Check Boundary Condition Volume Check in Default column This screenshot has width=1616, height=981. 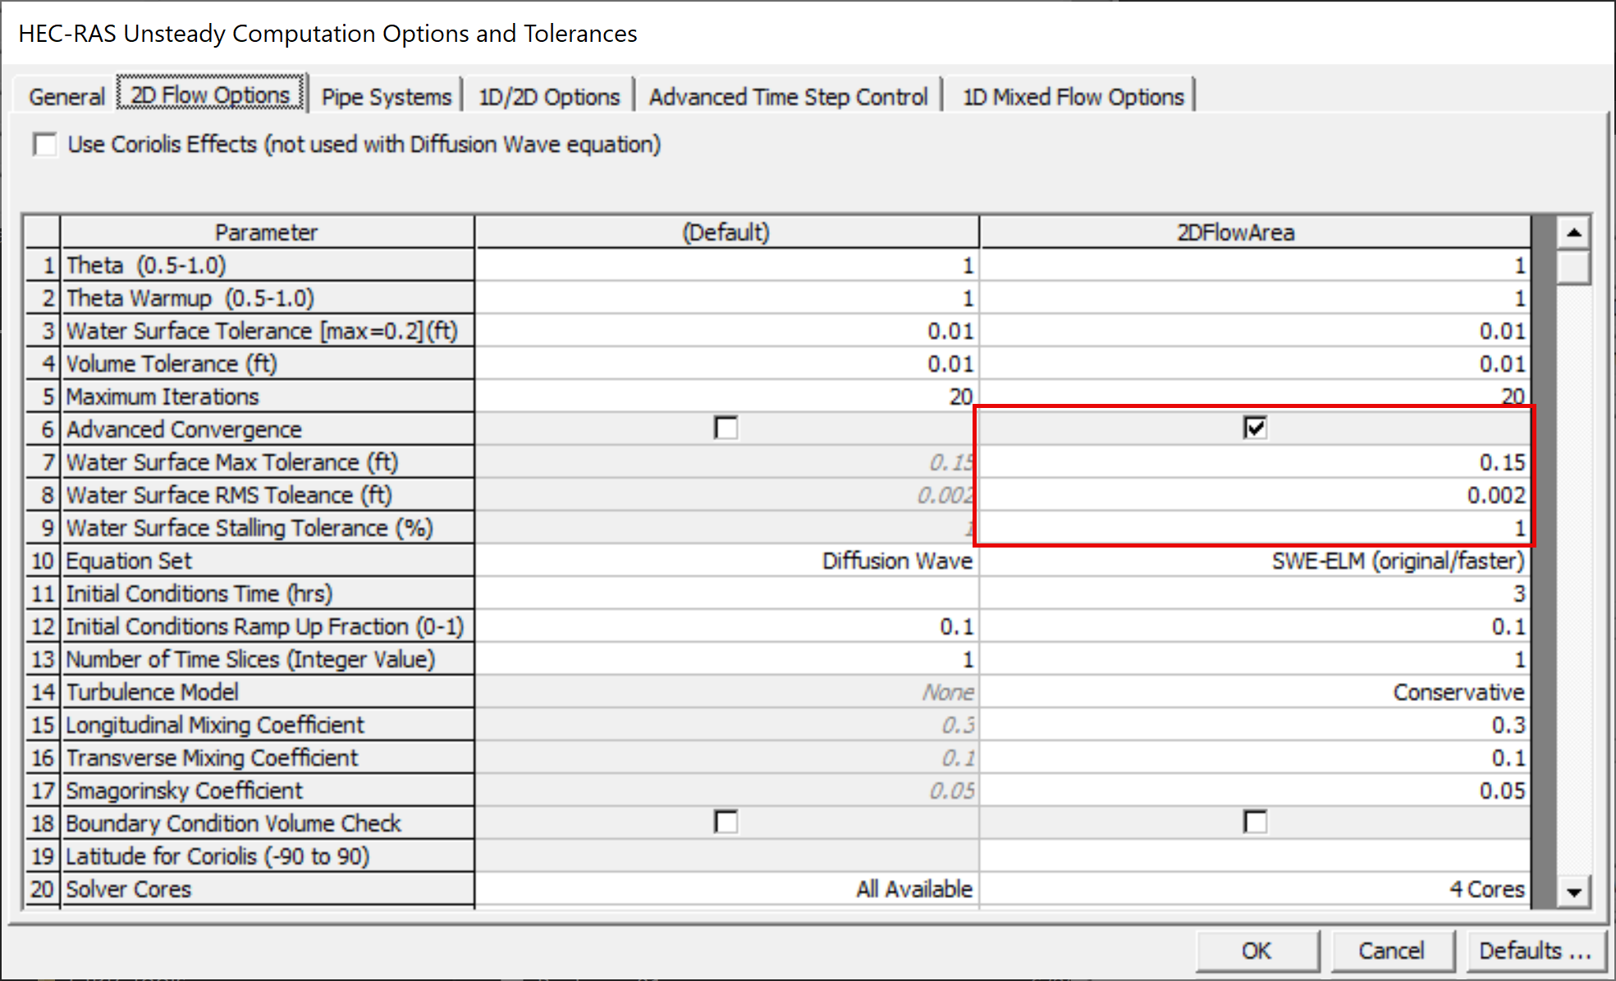coord(726,822)
